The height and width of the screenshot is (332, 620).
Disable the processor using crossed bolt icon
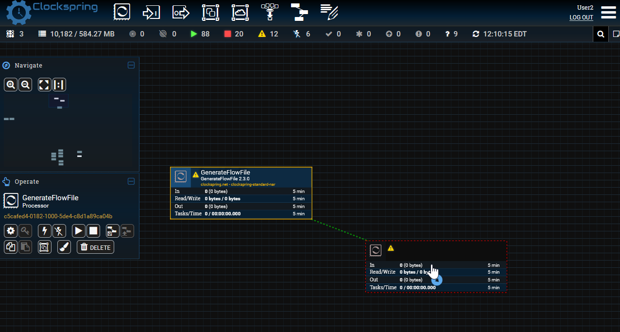[x=59, y=231]
